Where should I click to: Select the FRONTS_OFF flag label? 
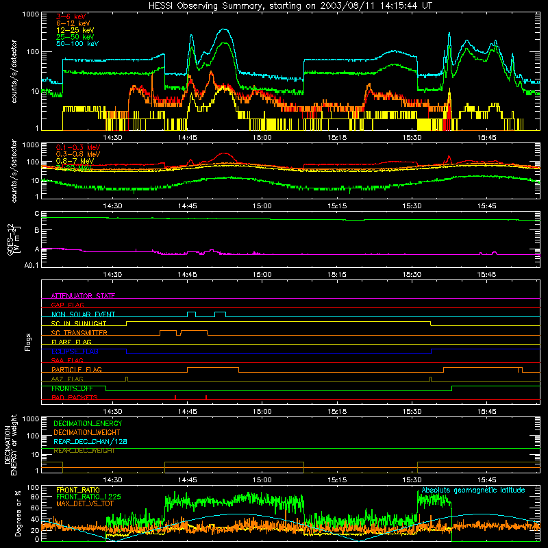[72, 388]
